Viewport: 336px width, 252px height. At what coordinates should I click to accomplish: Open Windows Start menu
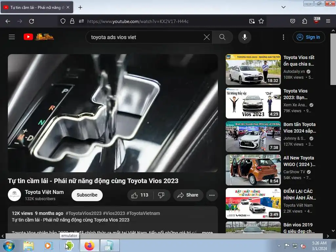9,245
